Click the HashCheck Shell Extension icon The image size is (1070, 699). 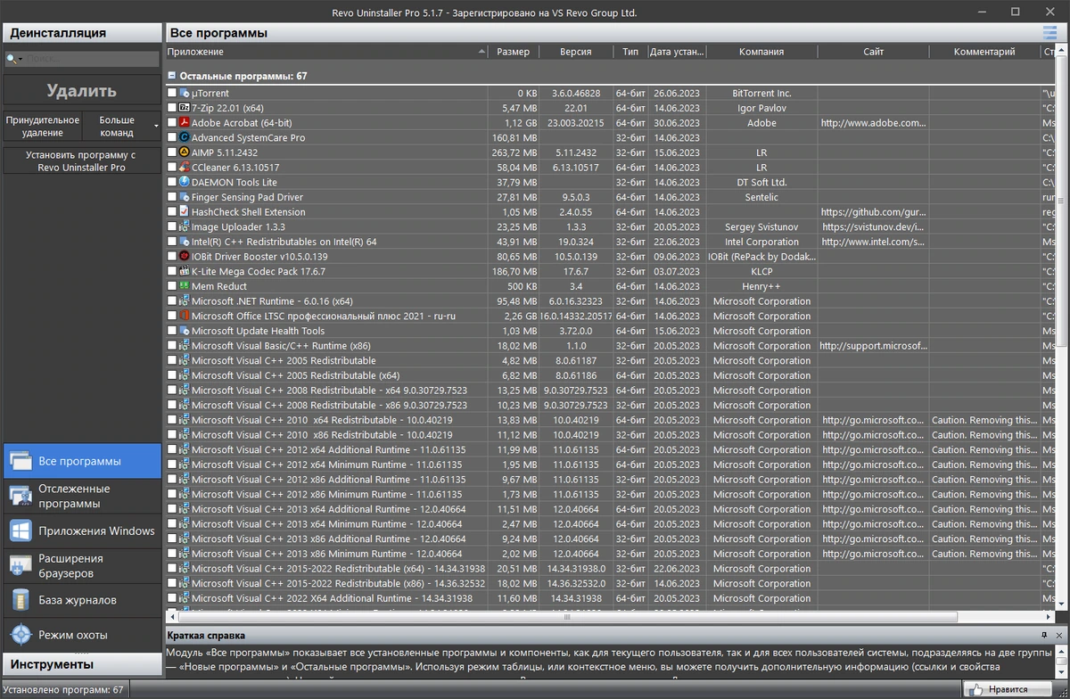tap(185, 212)
